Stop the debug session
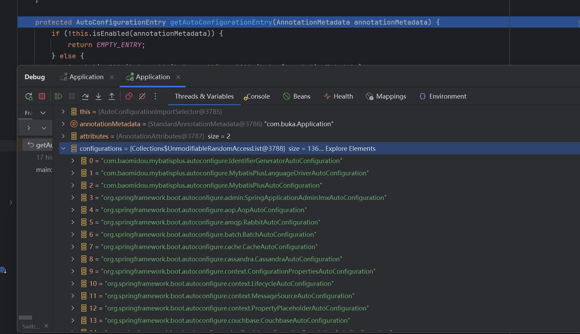Screen dimensions: 580x334 (x=42, y=96)
